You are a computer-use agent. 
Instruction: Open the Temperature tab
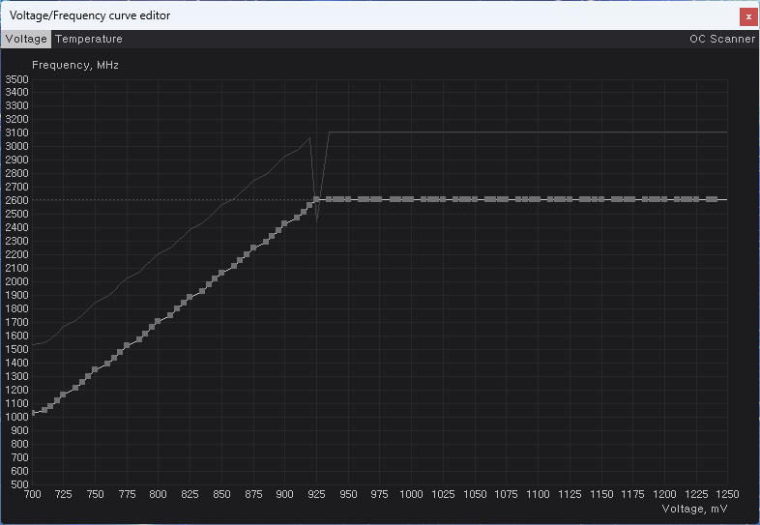pyautogui.click(x=89, y=40)
